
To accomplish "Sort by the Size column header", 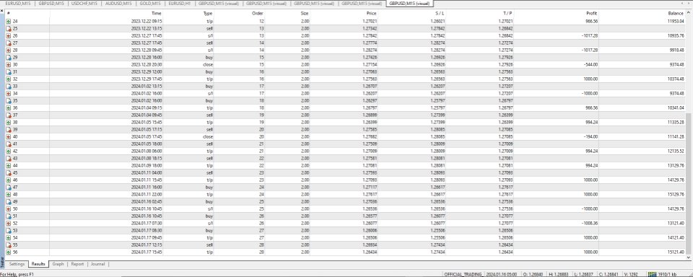I will [288, 13].
